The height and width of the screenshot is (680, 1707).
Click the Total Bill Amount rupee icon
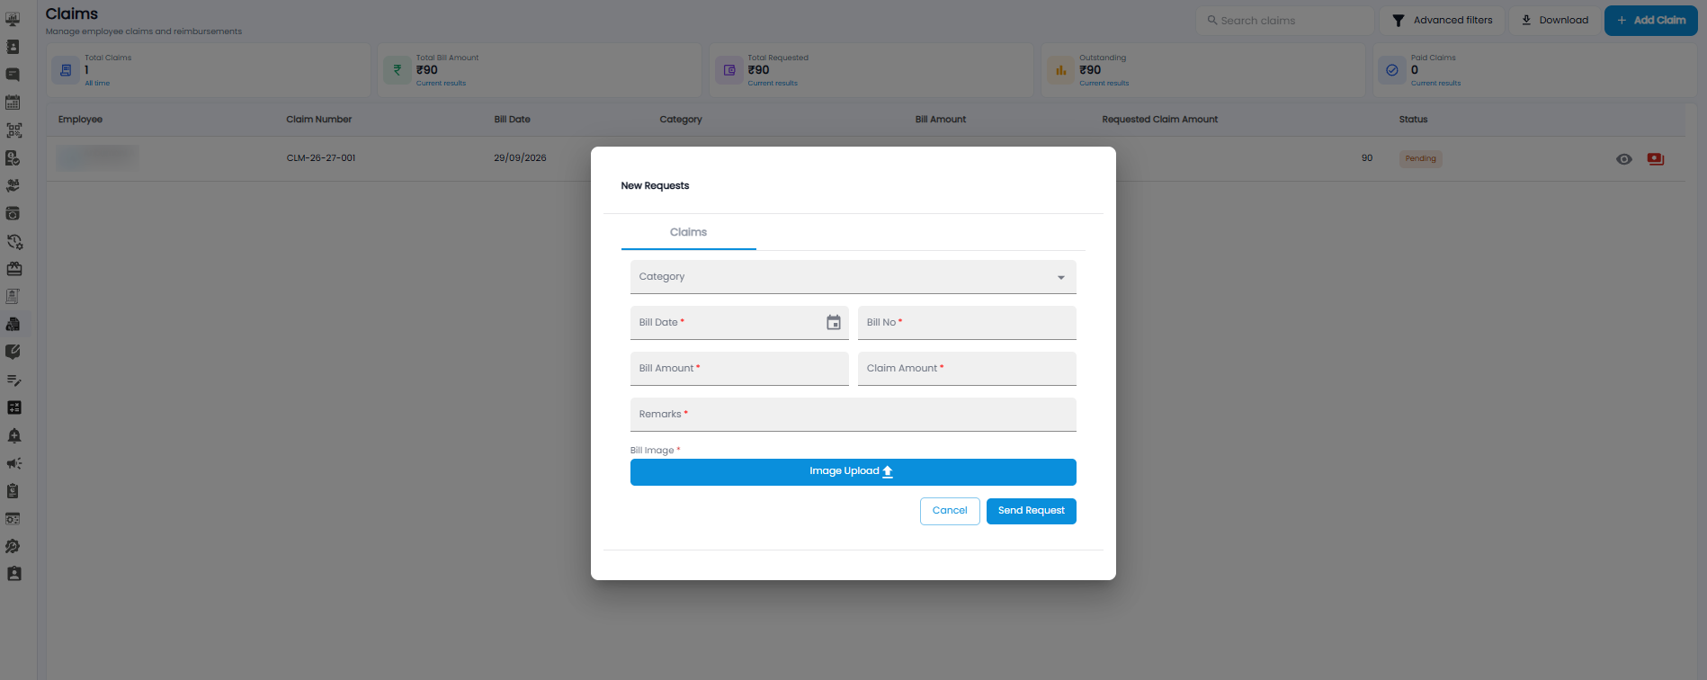(398, 70)
